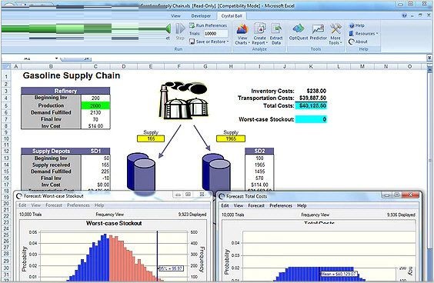Click the Demand Fulfilled value 2130
This screenshot has width=434, height=283.
click(x=95, y=112)
